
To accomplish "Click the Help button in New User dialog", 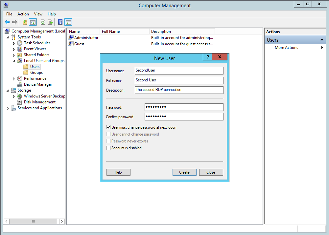I will pyautogui.click(x=118, y=172).
